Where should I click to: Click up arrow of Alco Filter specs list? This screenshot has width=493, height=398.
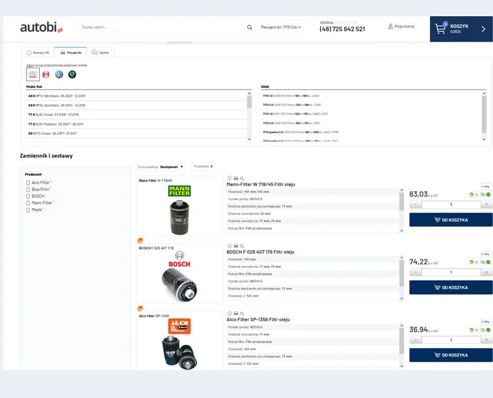[x=401, y=325]
